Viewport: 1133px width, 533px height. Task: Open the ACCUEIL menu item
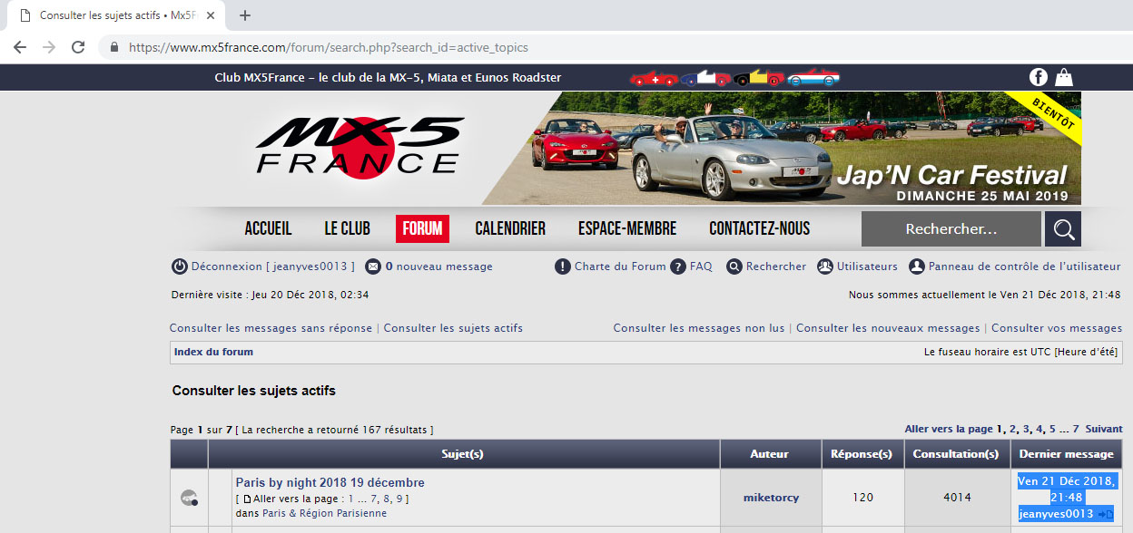[268, 228]
